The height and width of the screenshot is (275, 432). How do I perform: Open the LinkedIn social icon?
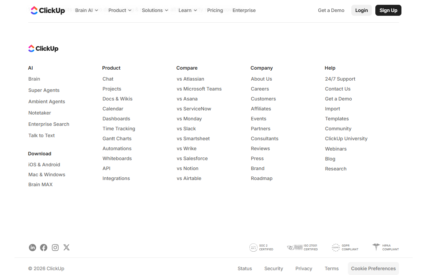32,248
